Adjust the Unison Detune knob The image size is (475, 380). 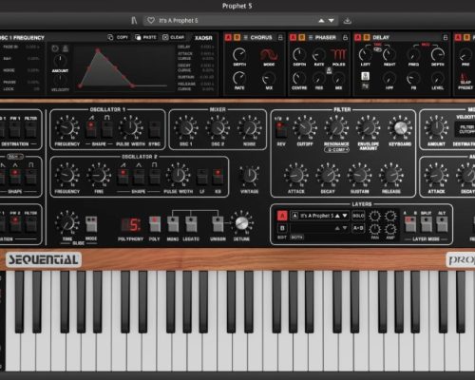click(x=241, y=223)
